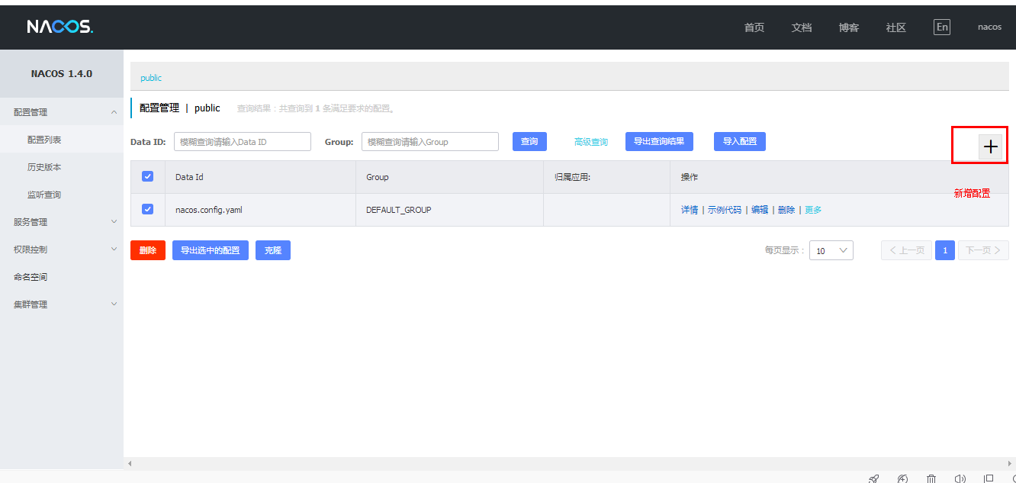Viewport: 1016px width, 483px height.
Task: Expand the 服务管理 sidebar section
Action: tap(61, 222)
